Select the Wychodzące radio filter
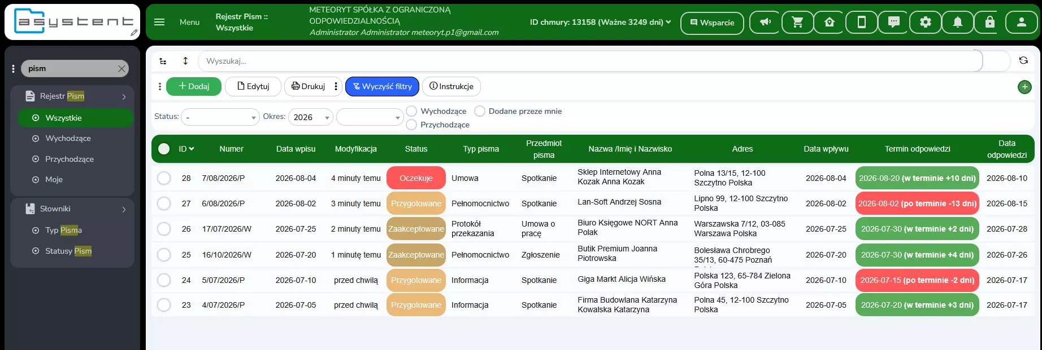The image size is (1042, 350). (412, 111)
